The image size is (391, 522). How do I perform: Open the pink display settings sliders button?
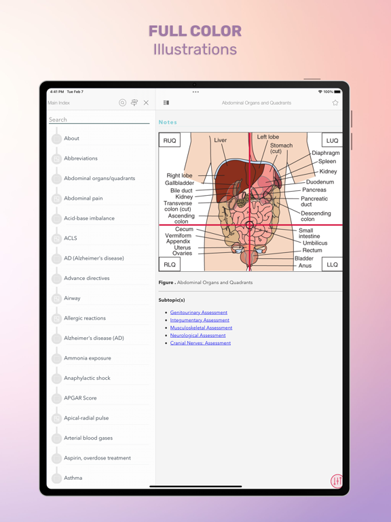[x=337, y=481]
